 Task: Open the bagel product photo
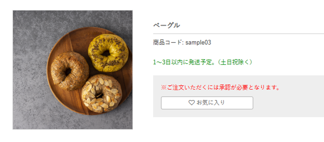click(x=73, y=70)
